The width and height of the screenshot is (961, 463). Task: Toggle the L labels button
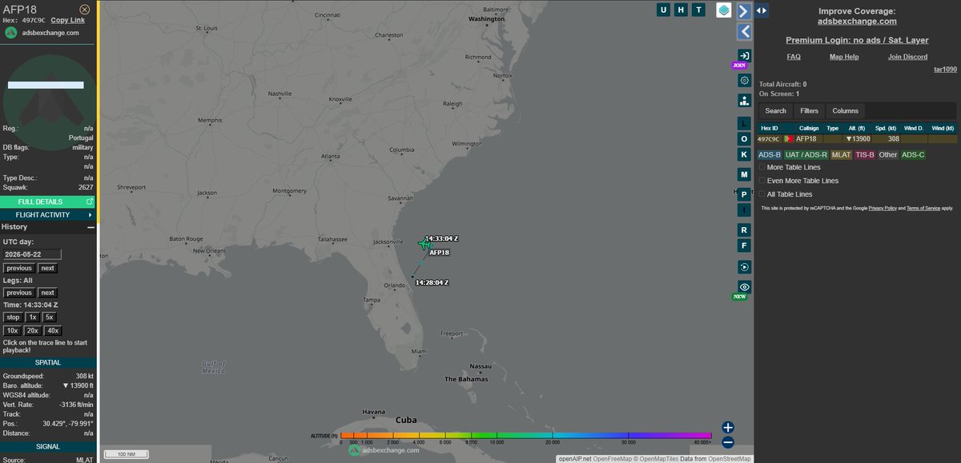tap(744, 124)
